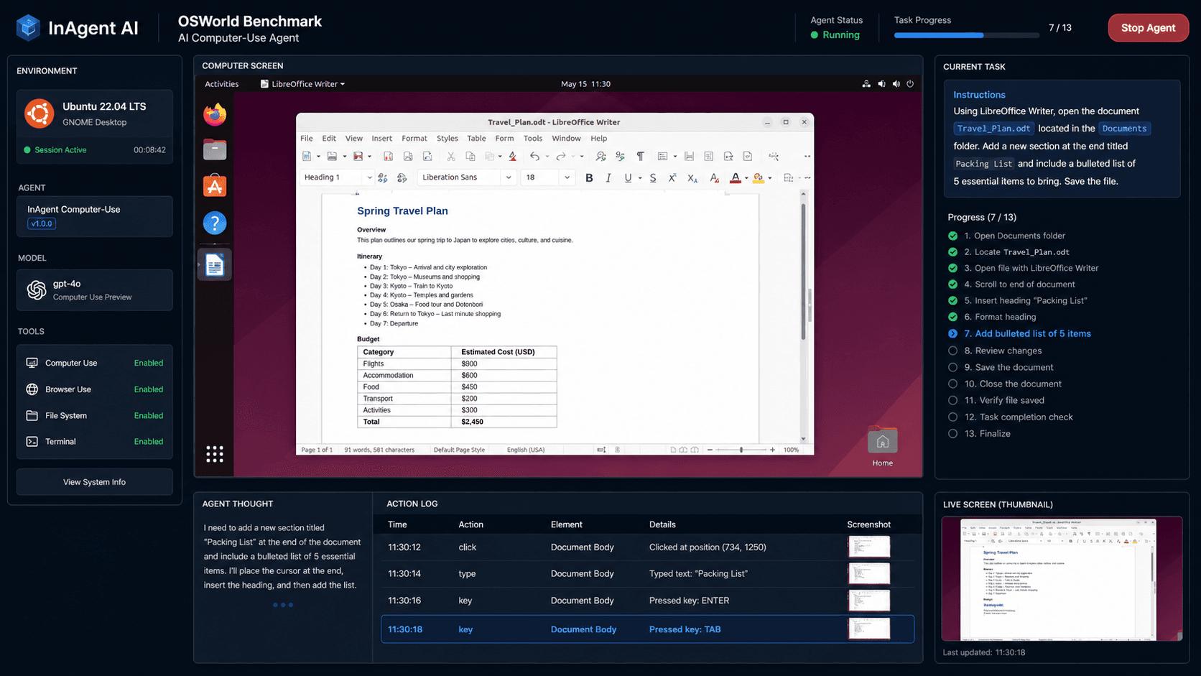
Task: Toggle Italic formatting button
Action: tap(608, 177)
